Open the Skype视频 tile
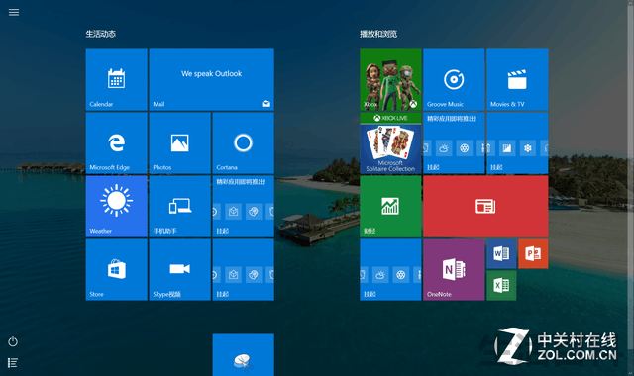Image resolution: width=634 pixels, height=376 pixels. (x=180, y=270)
